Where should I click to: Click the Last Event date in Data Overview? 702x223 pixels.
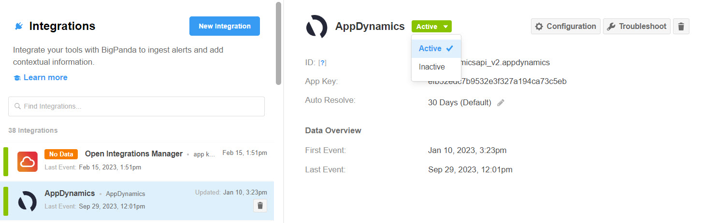point(470,169)
